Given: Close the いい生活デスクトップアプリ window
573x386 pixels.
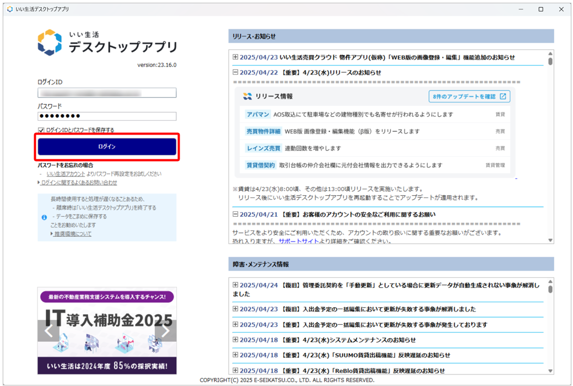Looking at the screenshot, I should [561, 9].
